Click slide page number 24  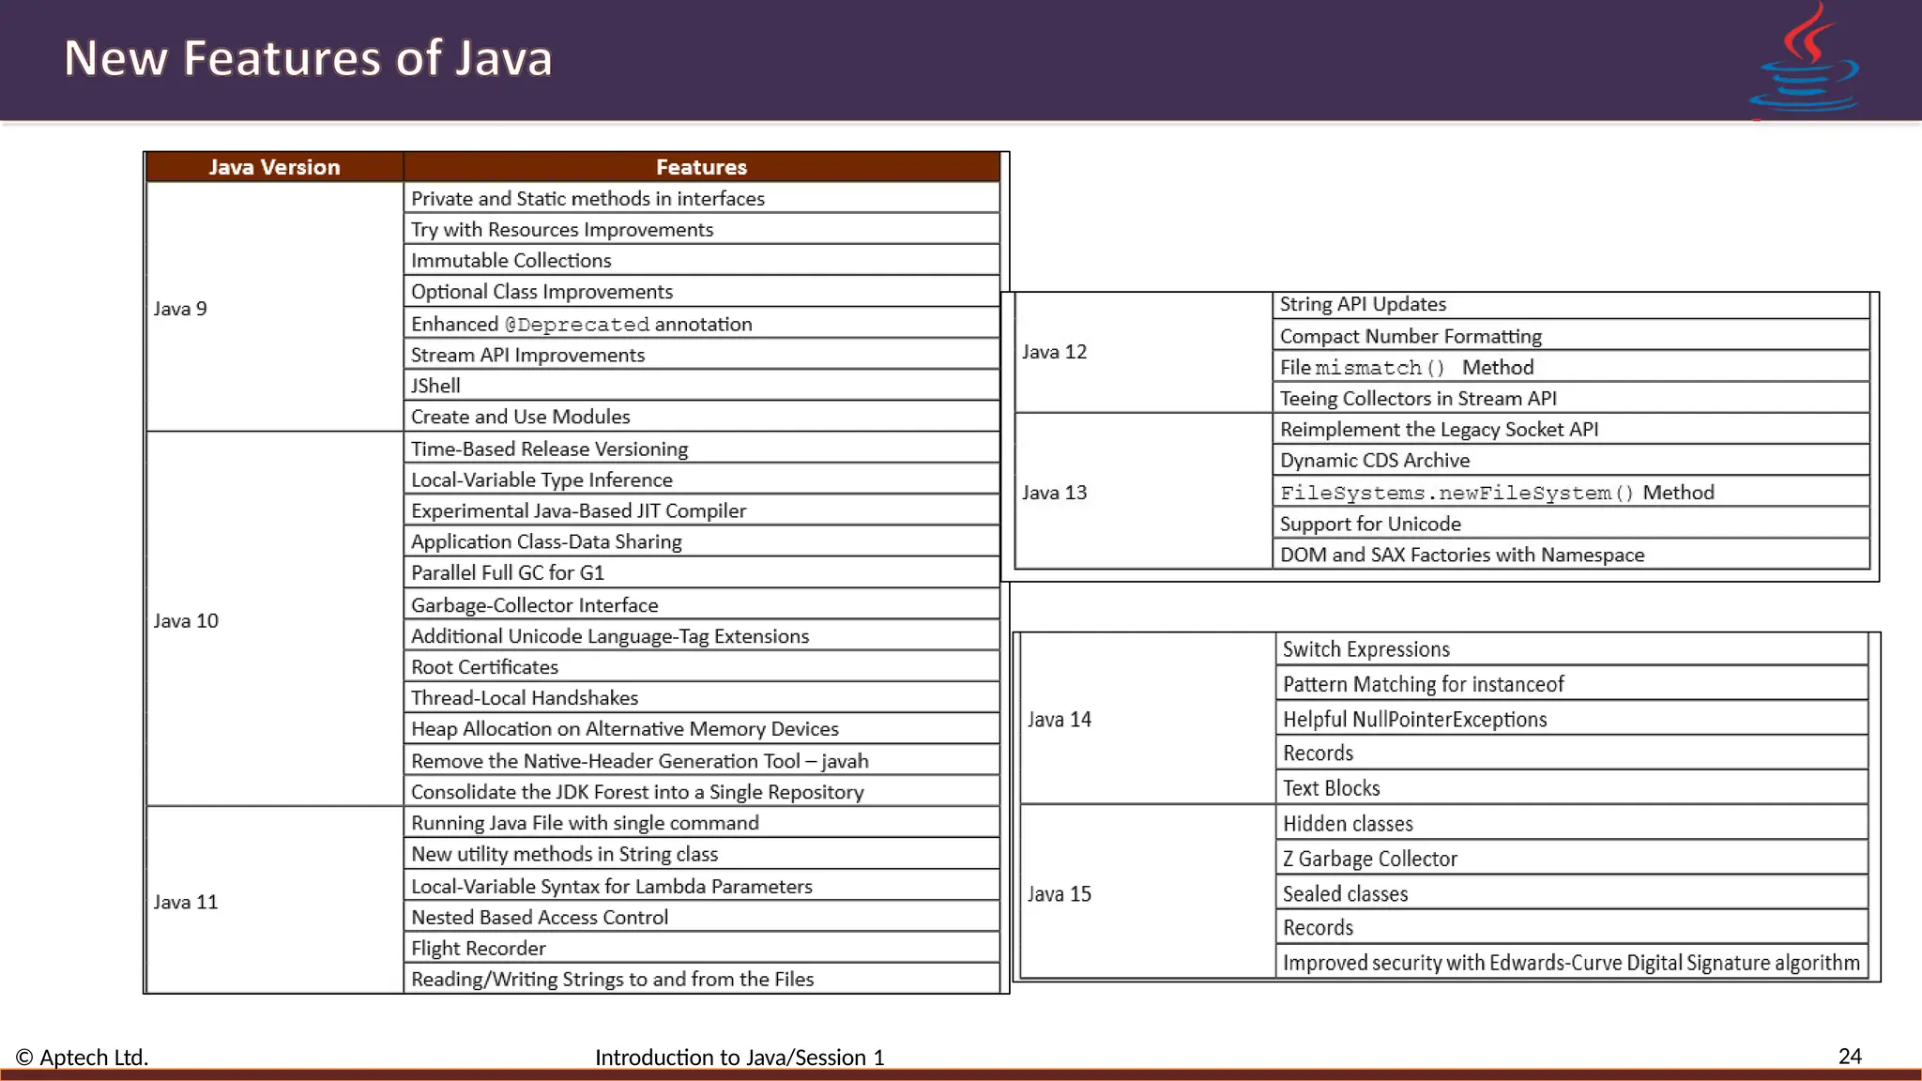click(x=1849, y=1057)
